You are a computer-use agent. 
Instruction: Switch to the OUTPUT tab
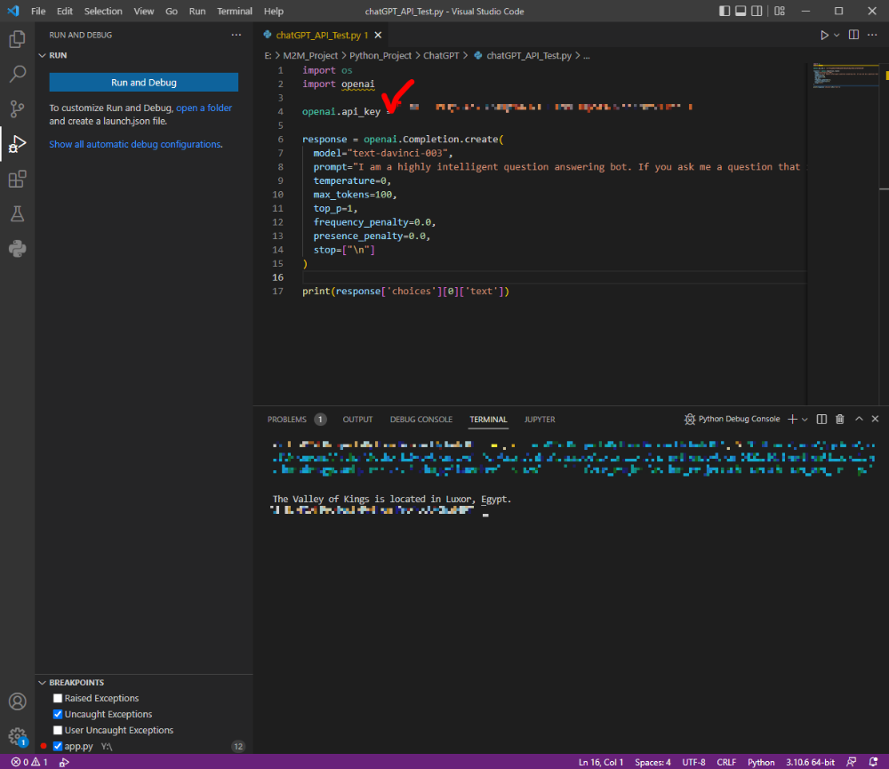click(x=357, y=419)
